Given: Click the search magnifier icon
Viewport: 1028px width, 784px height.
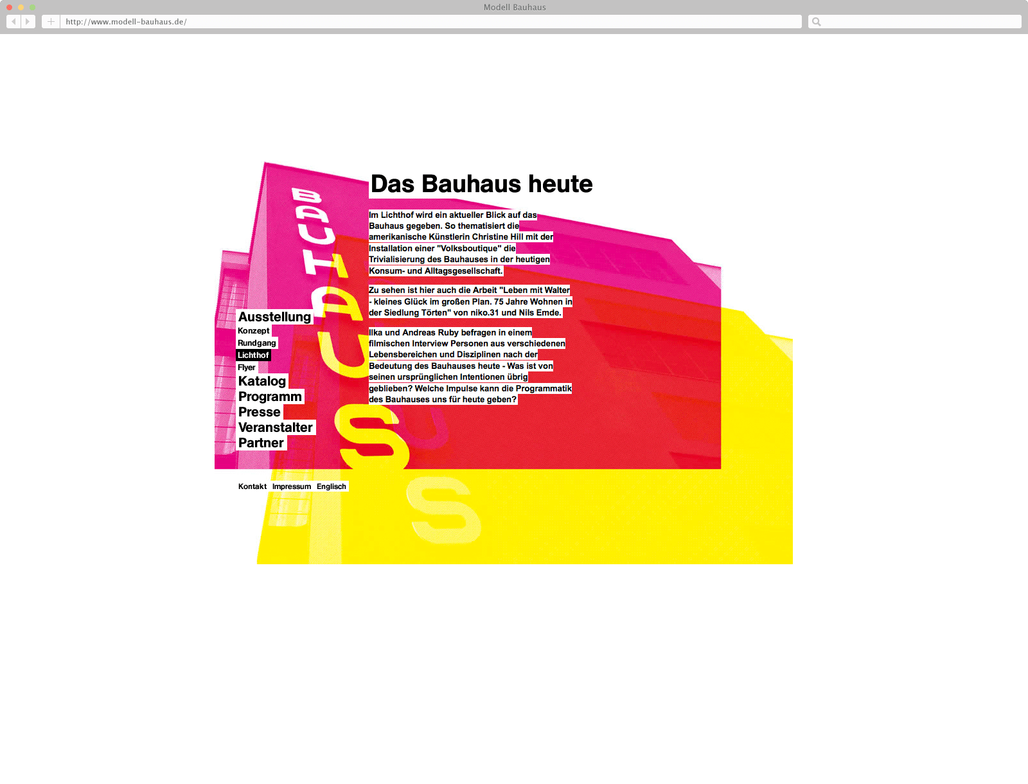Looking at the screenshot, I should click(x=817, y=22).
